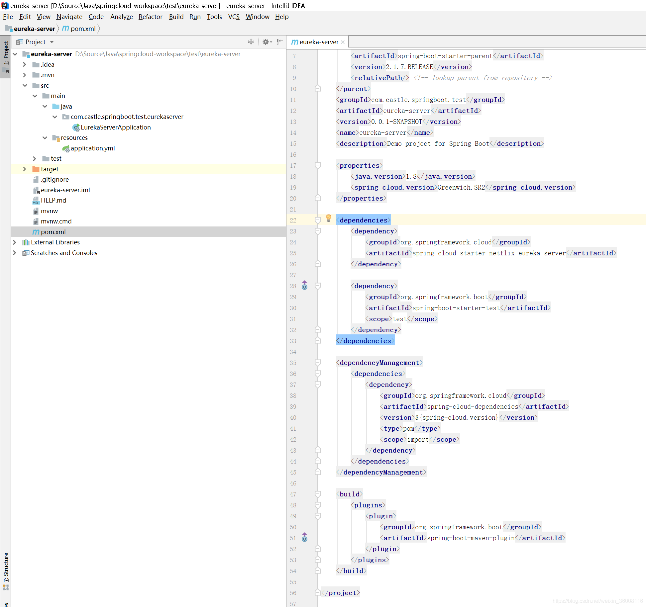Select application.yml file in tree
This screenshot has height=607, width=646.
click(x=93, y=148)
